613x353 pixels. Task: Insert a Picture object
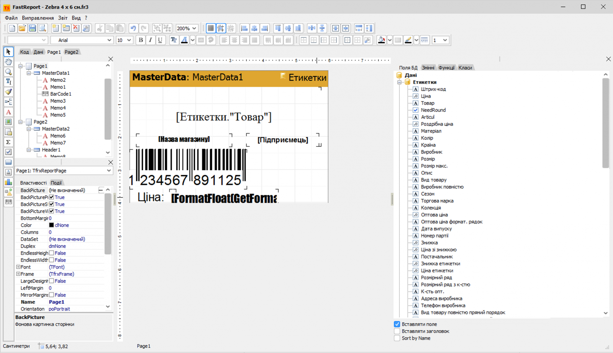point(8,122)
